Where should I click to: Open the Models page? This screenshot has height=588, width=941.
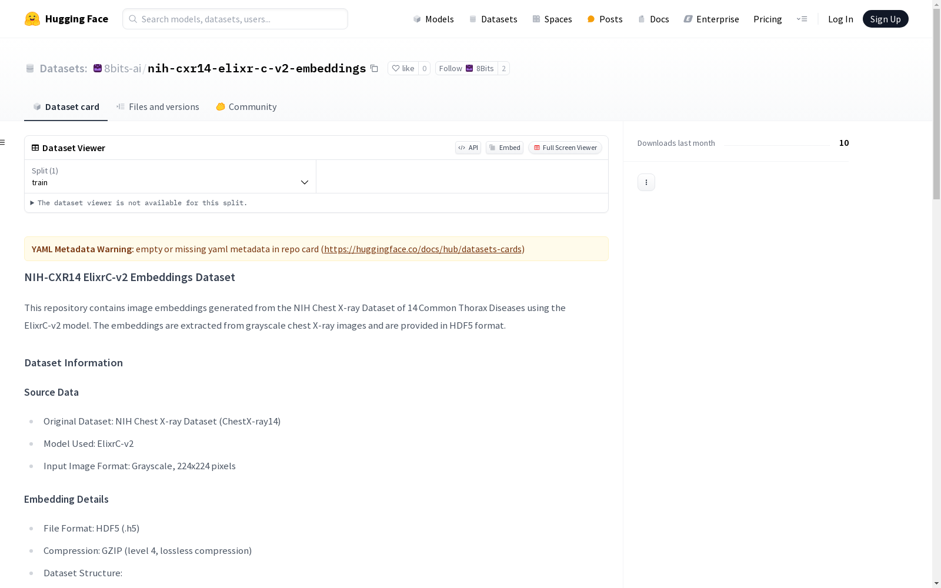tap(433, 19)
